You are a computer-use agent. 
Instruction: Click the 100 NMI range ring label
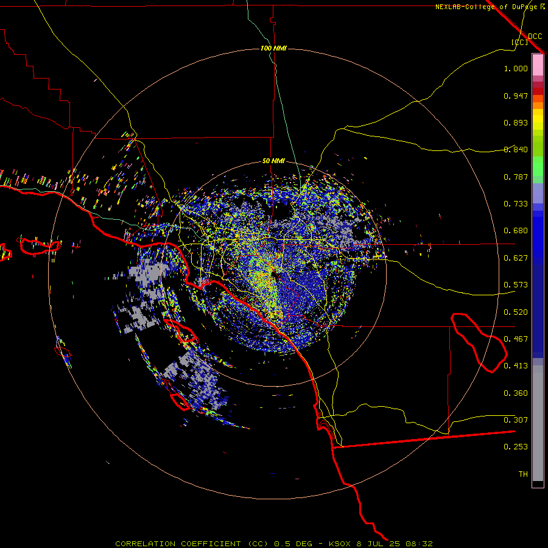[x=273, y=48]
